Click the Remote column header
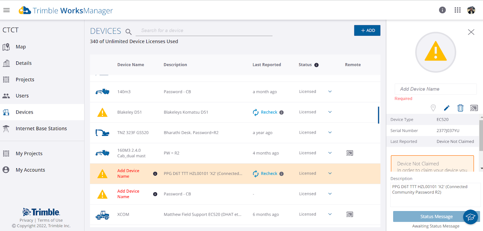Viewport: 483px width, 231px height. pyautogui.click(x=353, y=65)
